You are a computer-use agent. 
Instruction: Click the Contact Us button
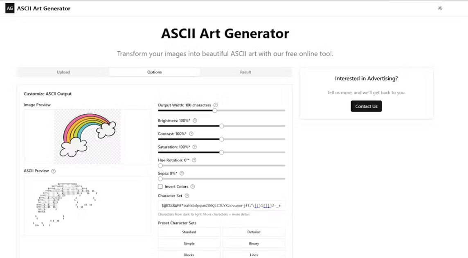(366, 106)
